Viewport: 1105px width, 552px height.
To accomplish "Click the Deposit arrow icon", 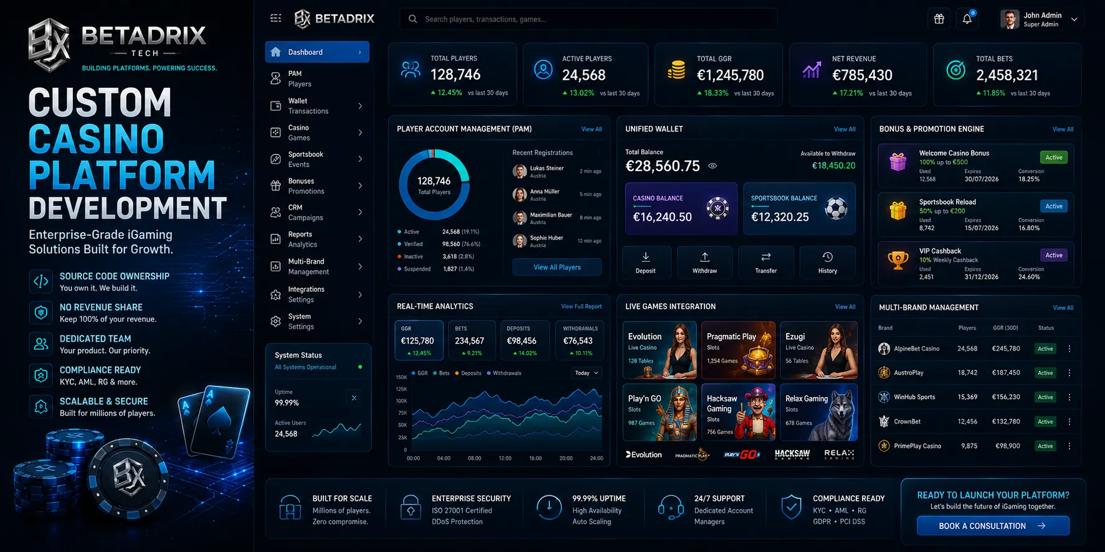I will (646, 256).
